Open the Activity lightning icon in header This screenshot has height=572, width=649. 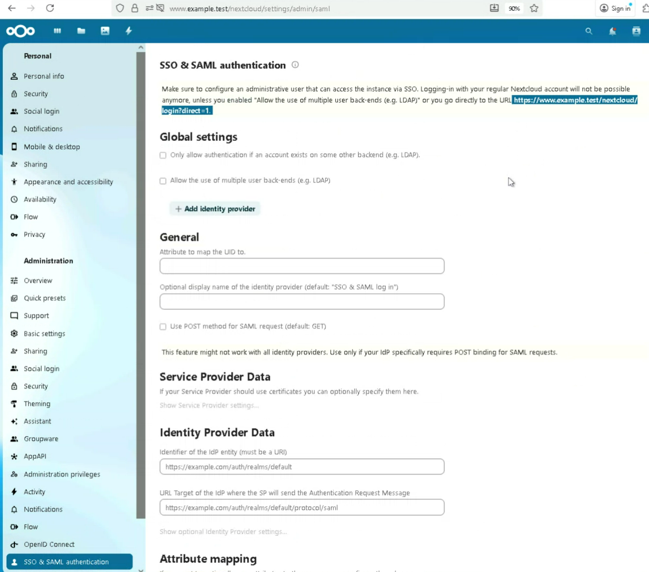point(129,31)
